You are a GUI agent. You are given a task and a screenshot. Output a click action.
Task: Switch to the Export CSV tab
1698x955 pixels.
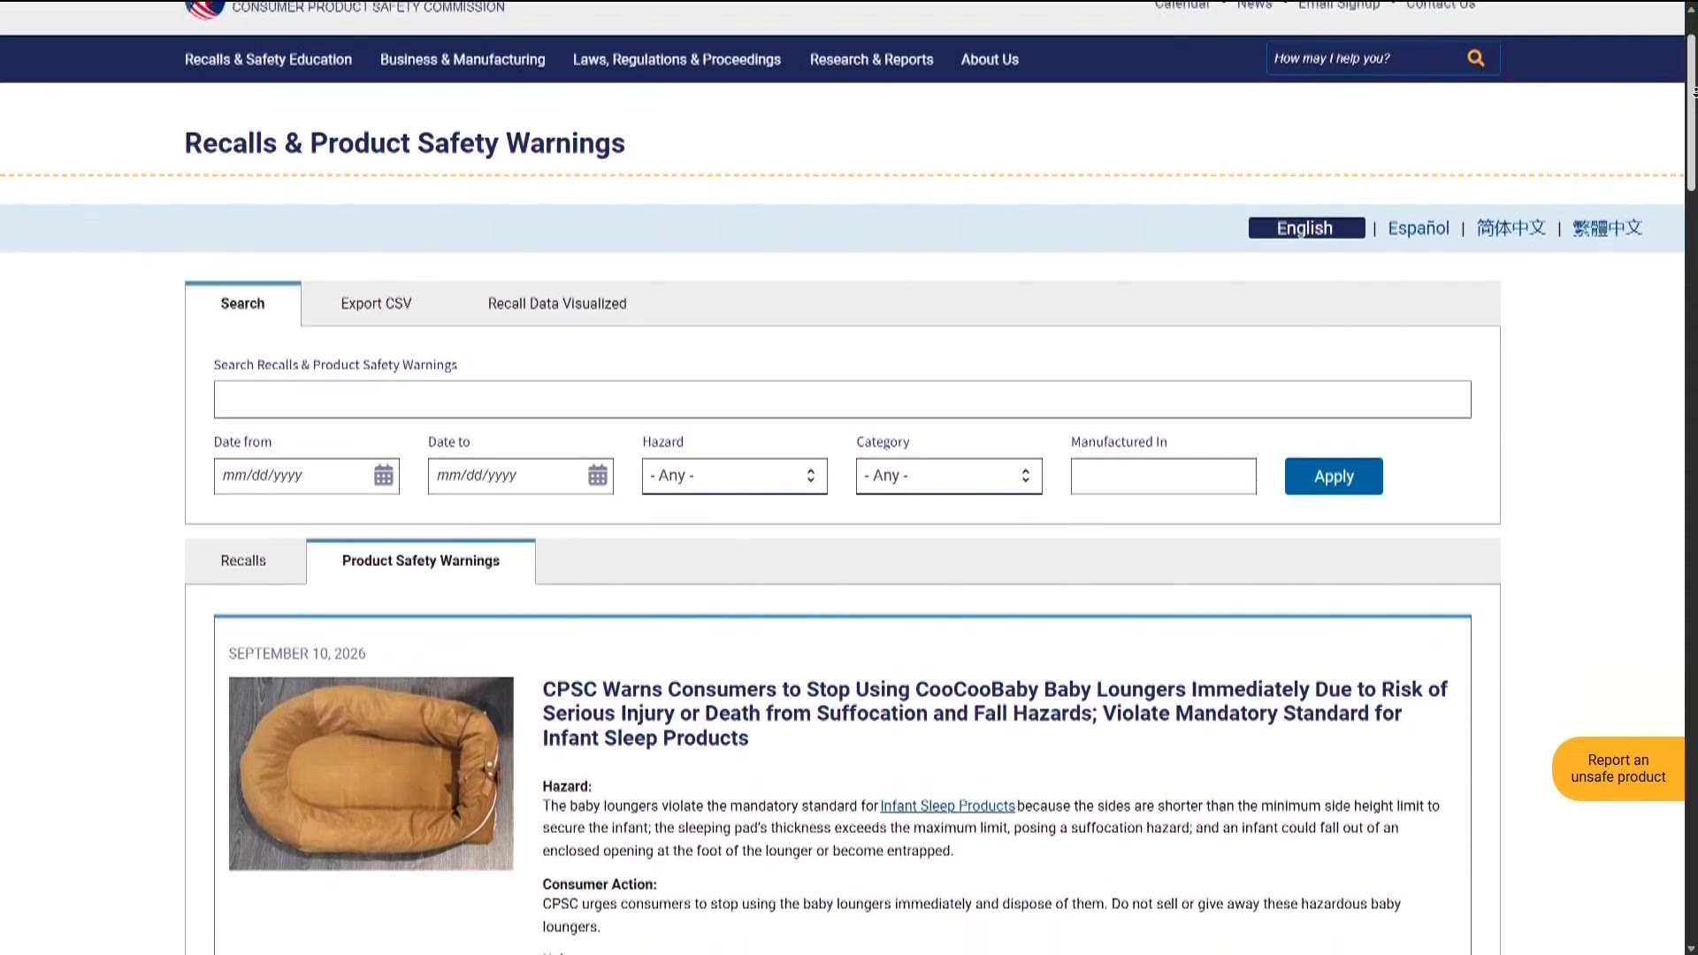pos(376,303)
